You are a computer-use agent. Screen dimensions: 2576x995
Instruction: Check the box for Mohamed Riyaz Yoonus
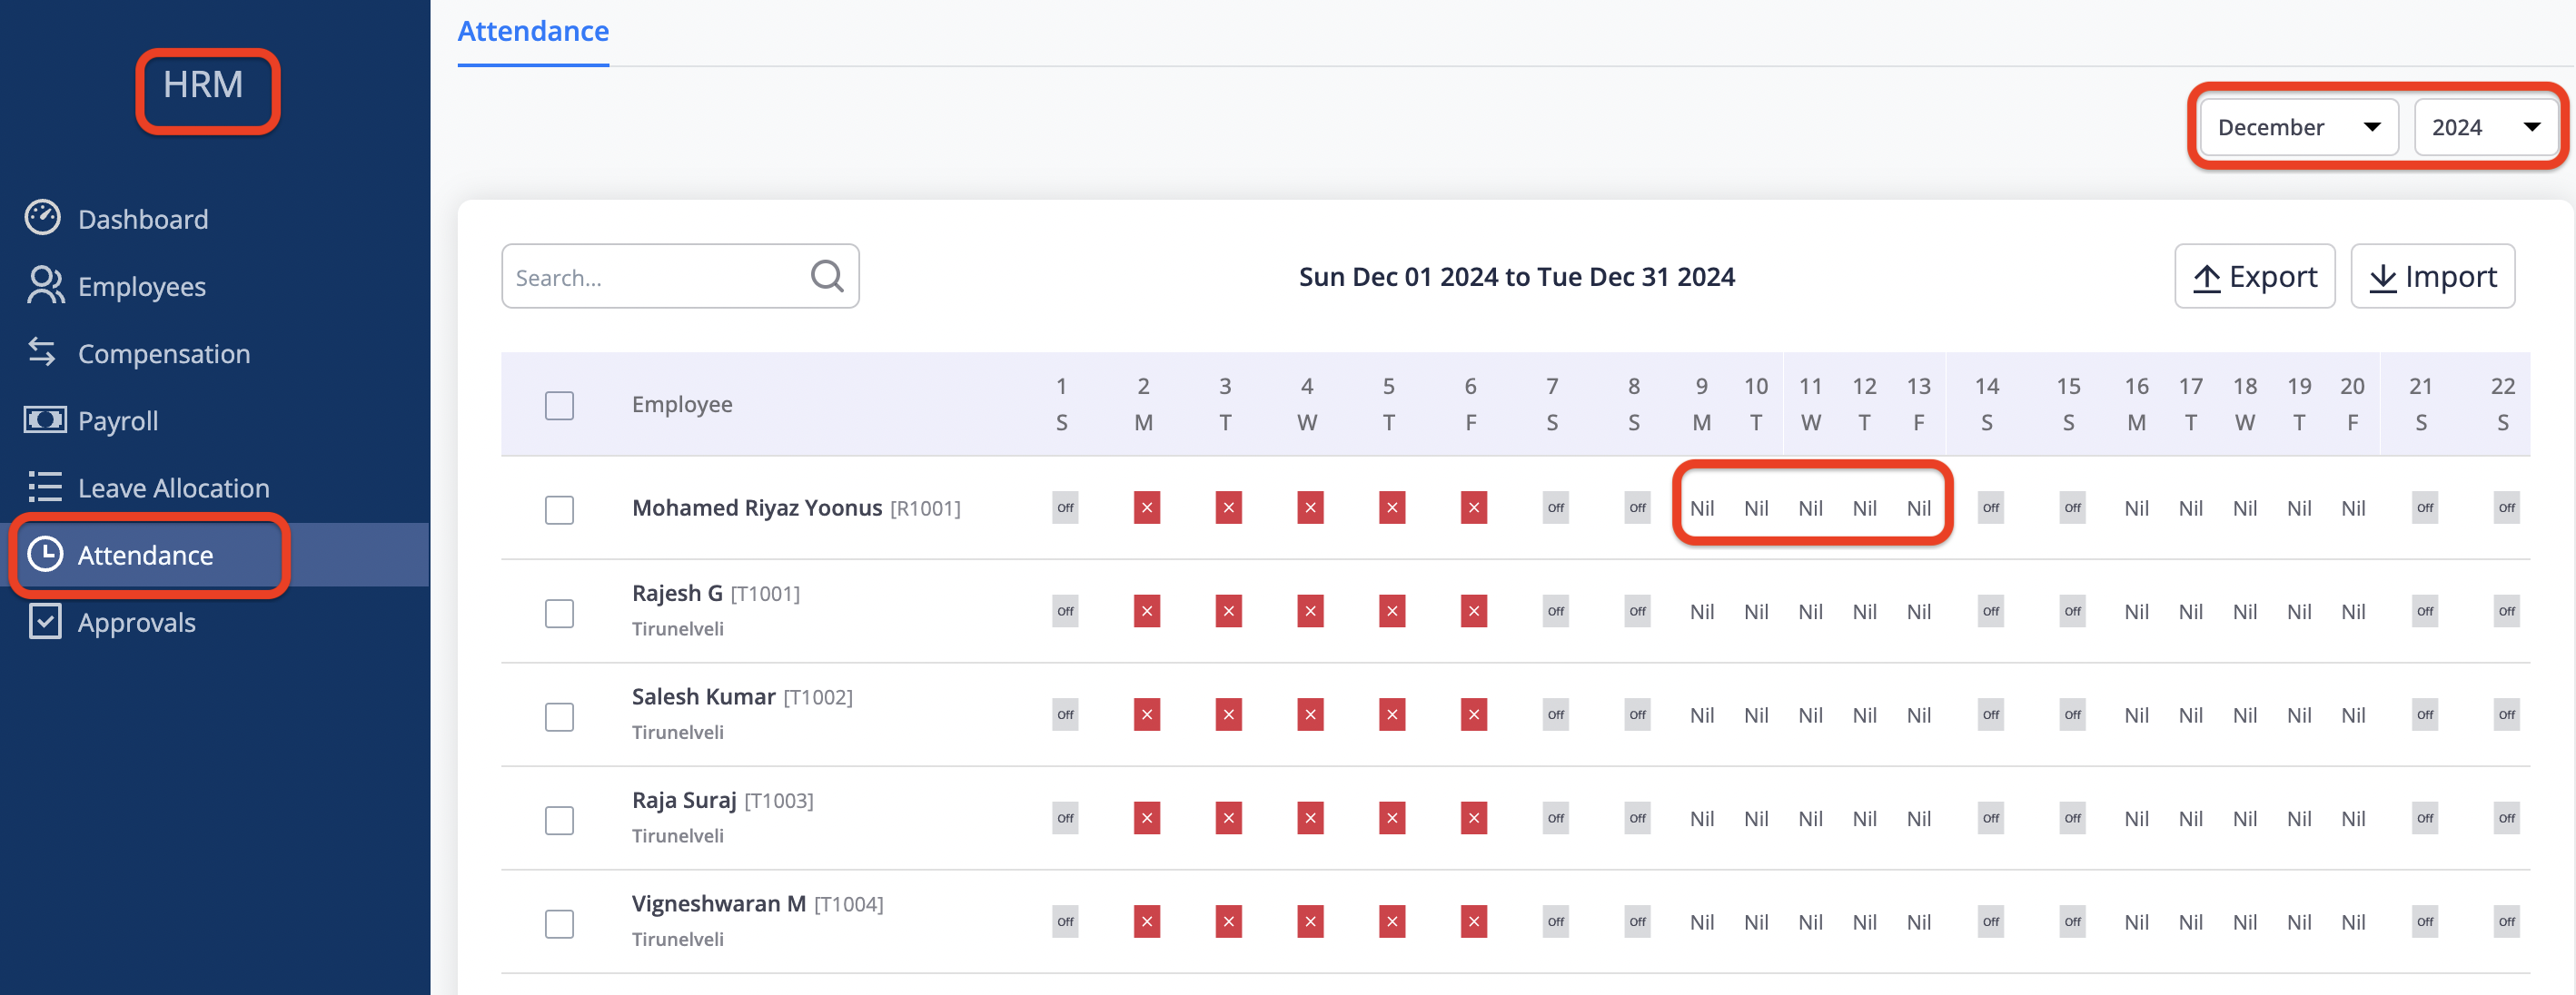(x=559, y=508)
